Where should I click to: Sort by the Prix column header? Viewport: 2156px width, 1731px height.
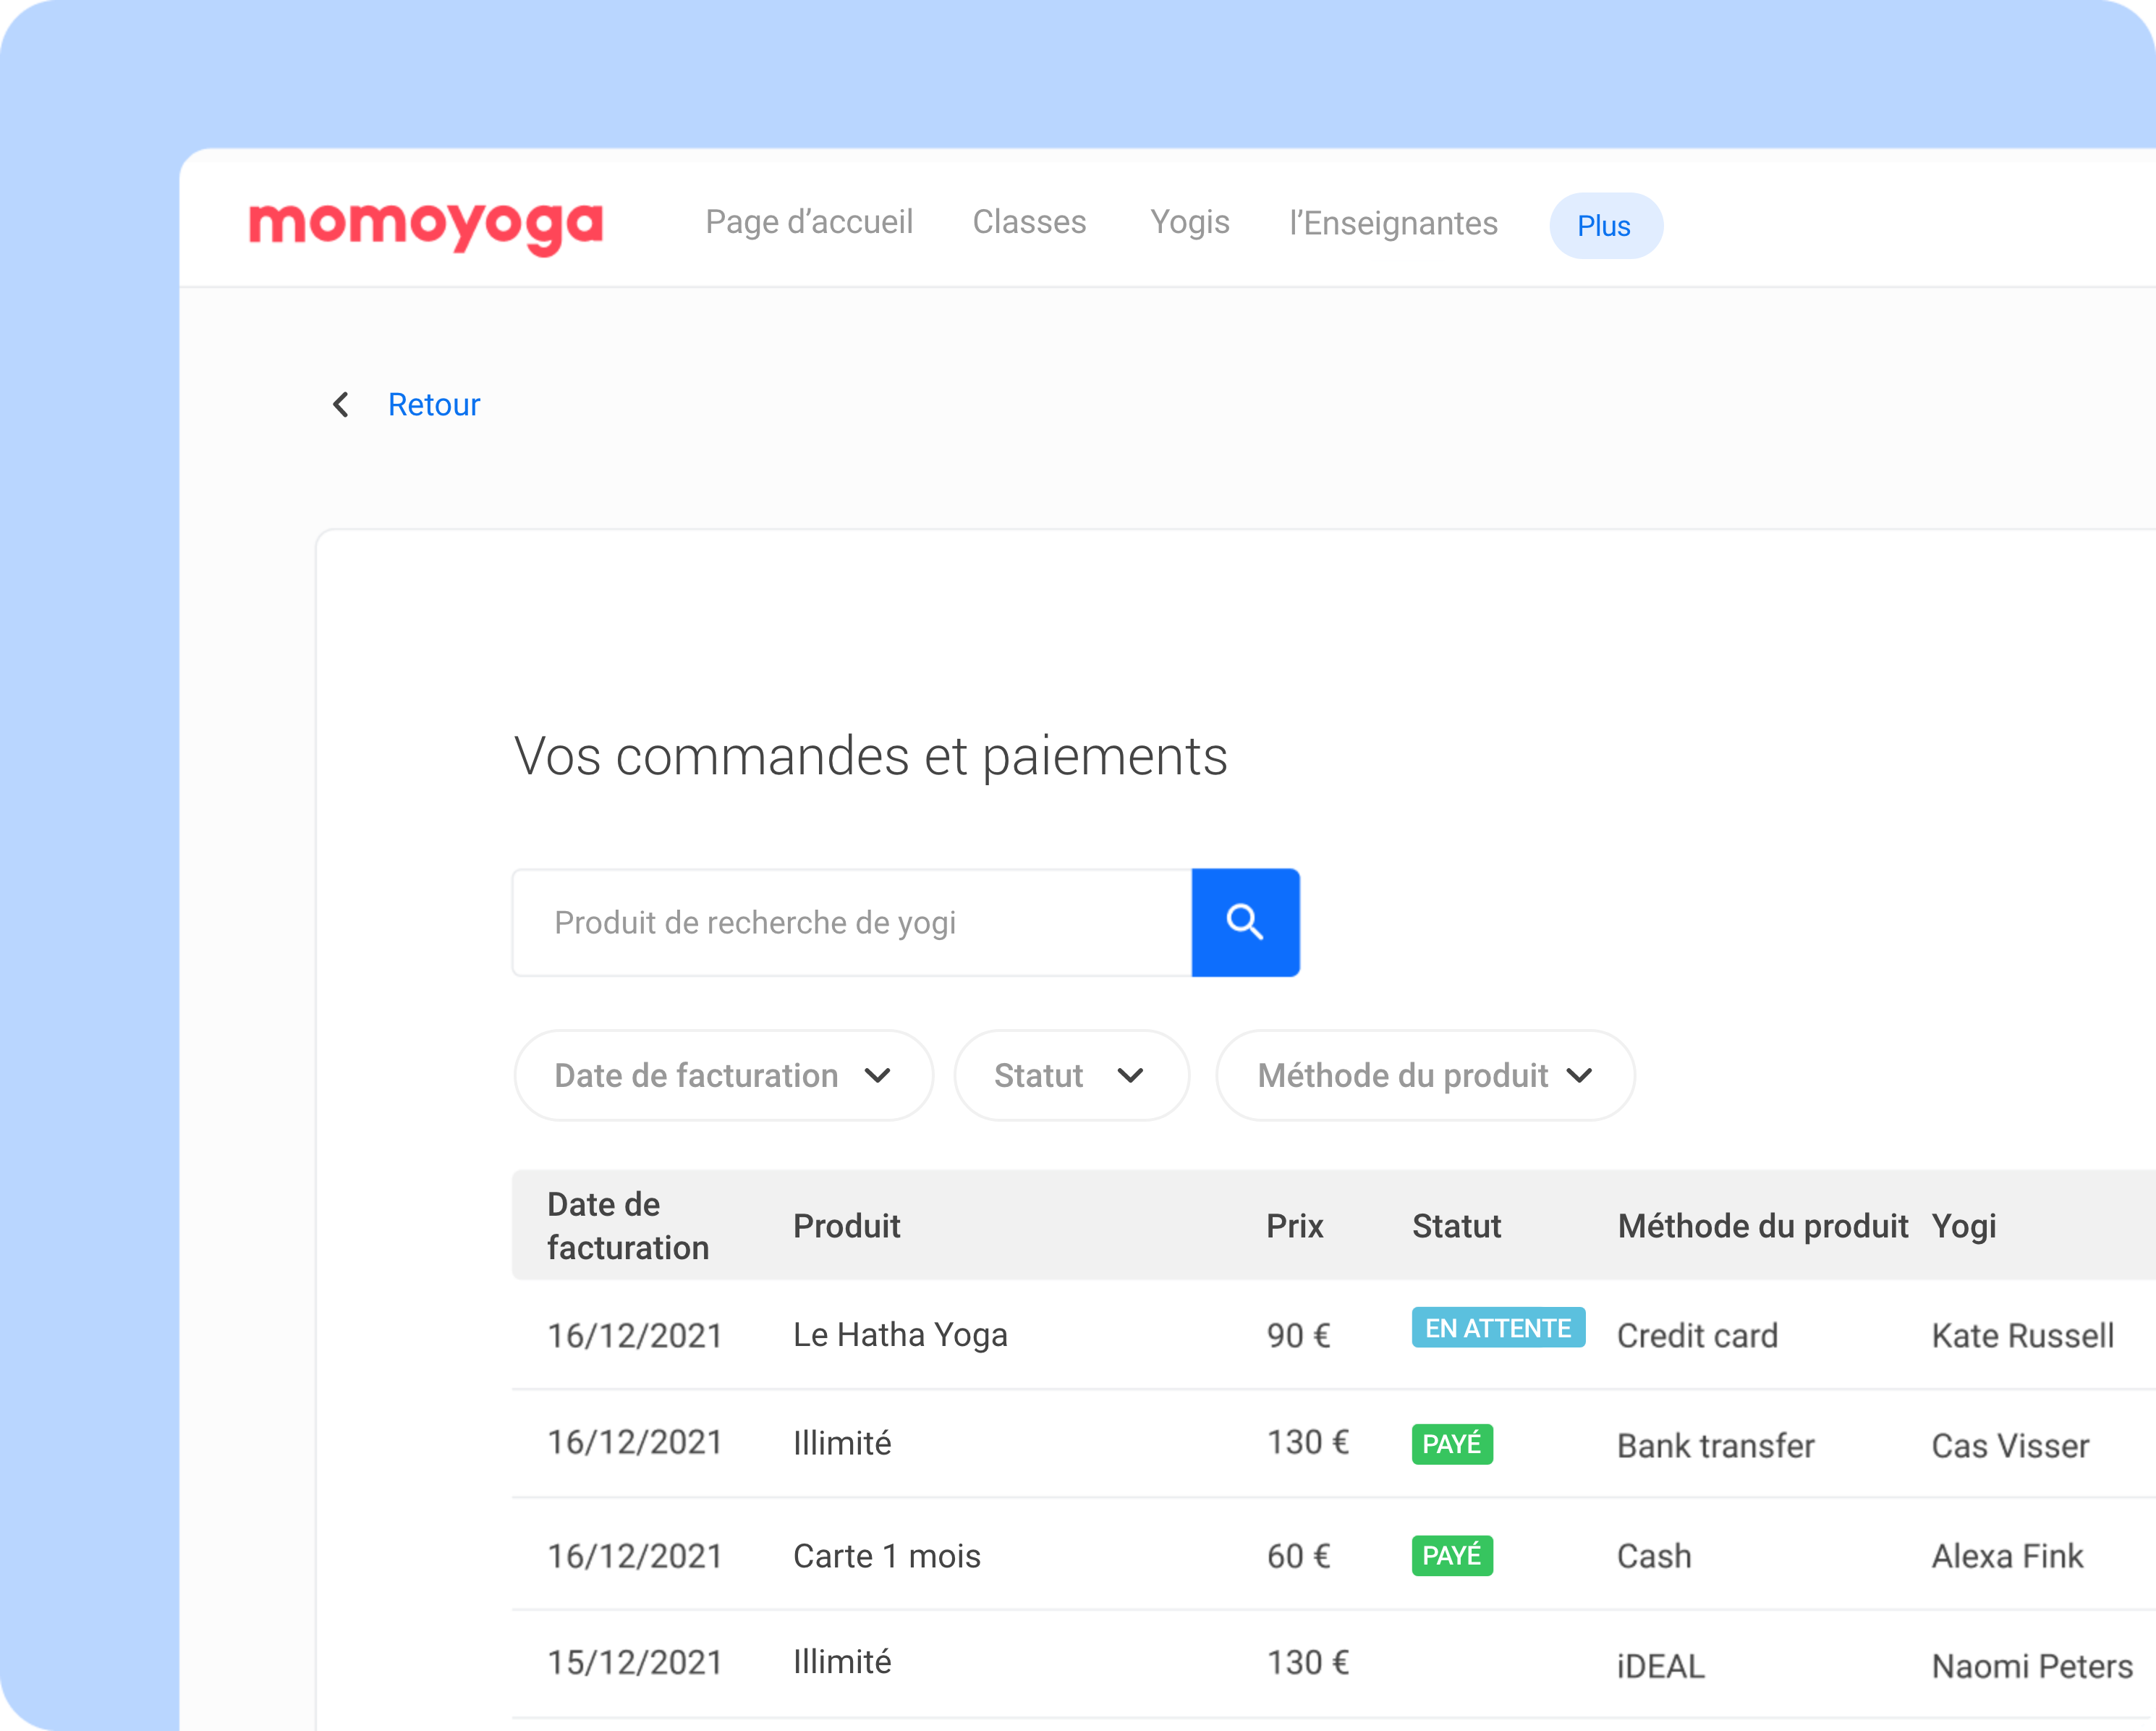1294,1226
